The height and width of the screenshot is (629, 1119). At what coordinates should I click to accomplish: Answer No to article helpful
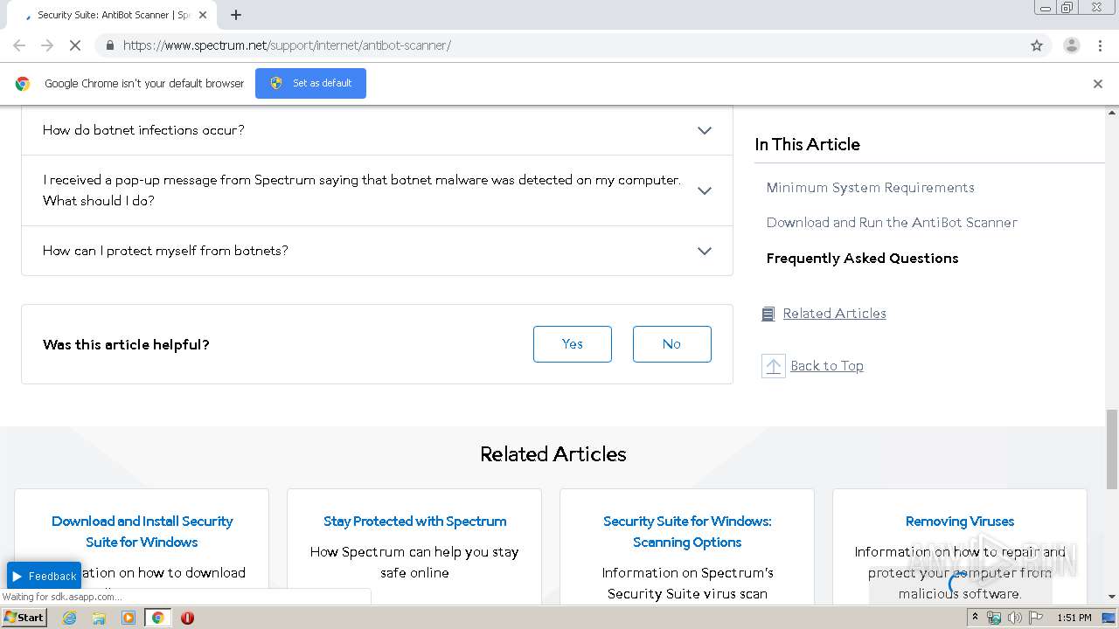(672, 344)
